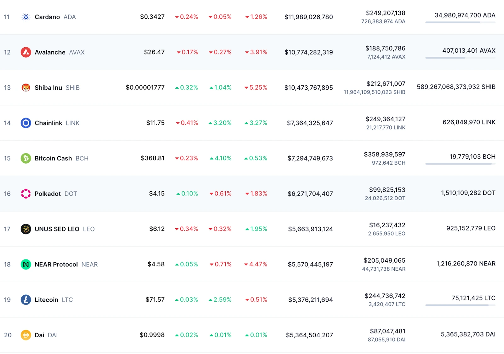Click Shiba Inu market cap $10,473,767,895

tap(309, 88)
